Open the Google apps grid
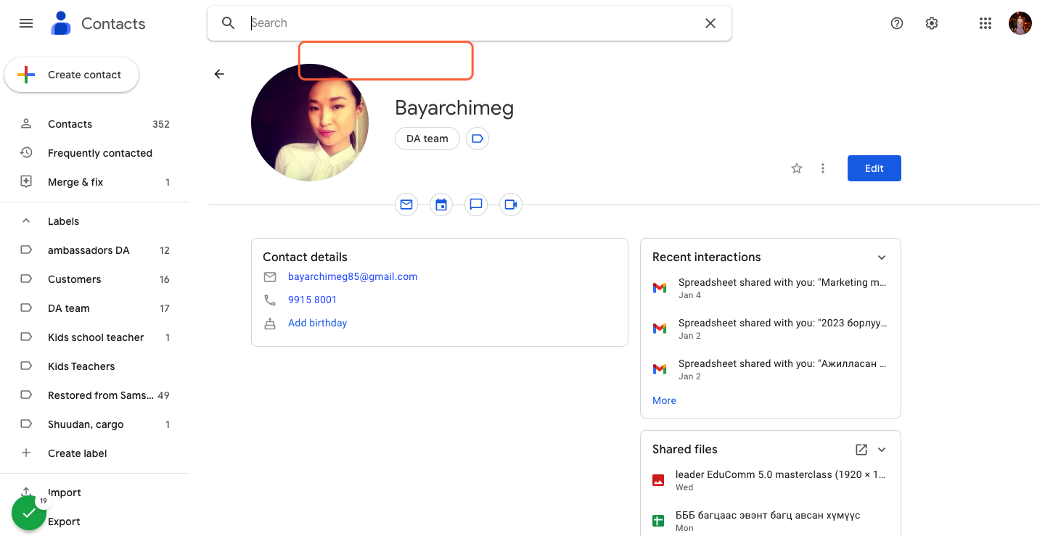This screenshot has height=536, width=1045. pos(985,23)
